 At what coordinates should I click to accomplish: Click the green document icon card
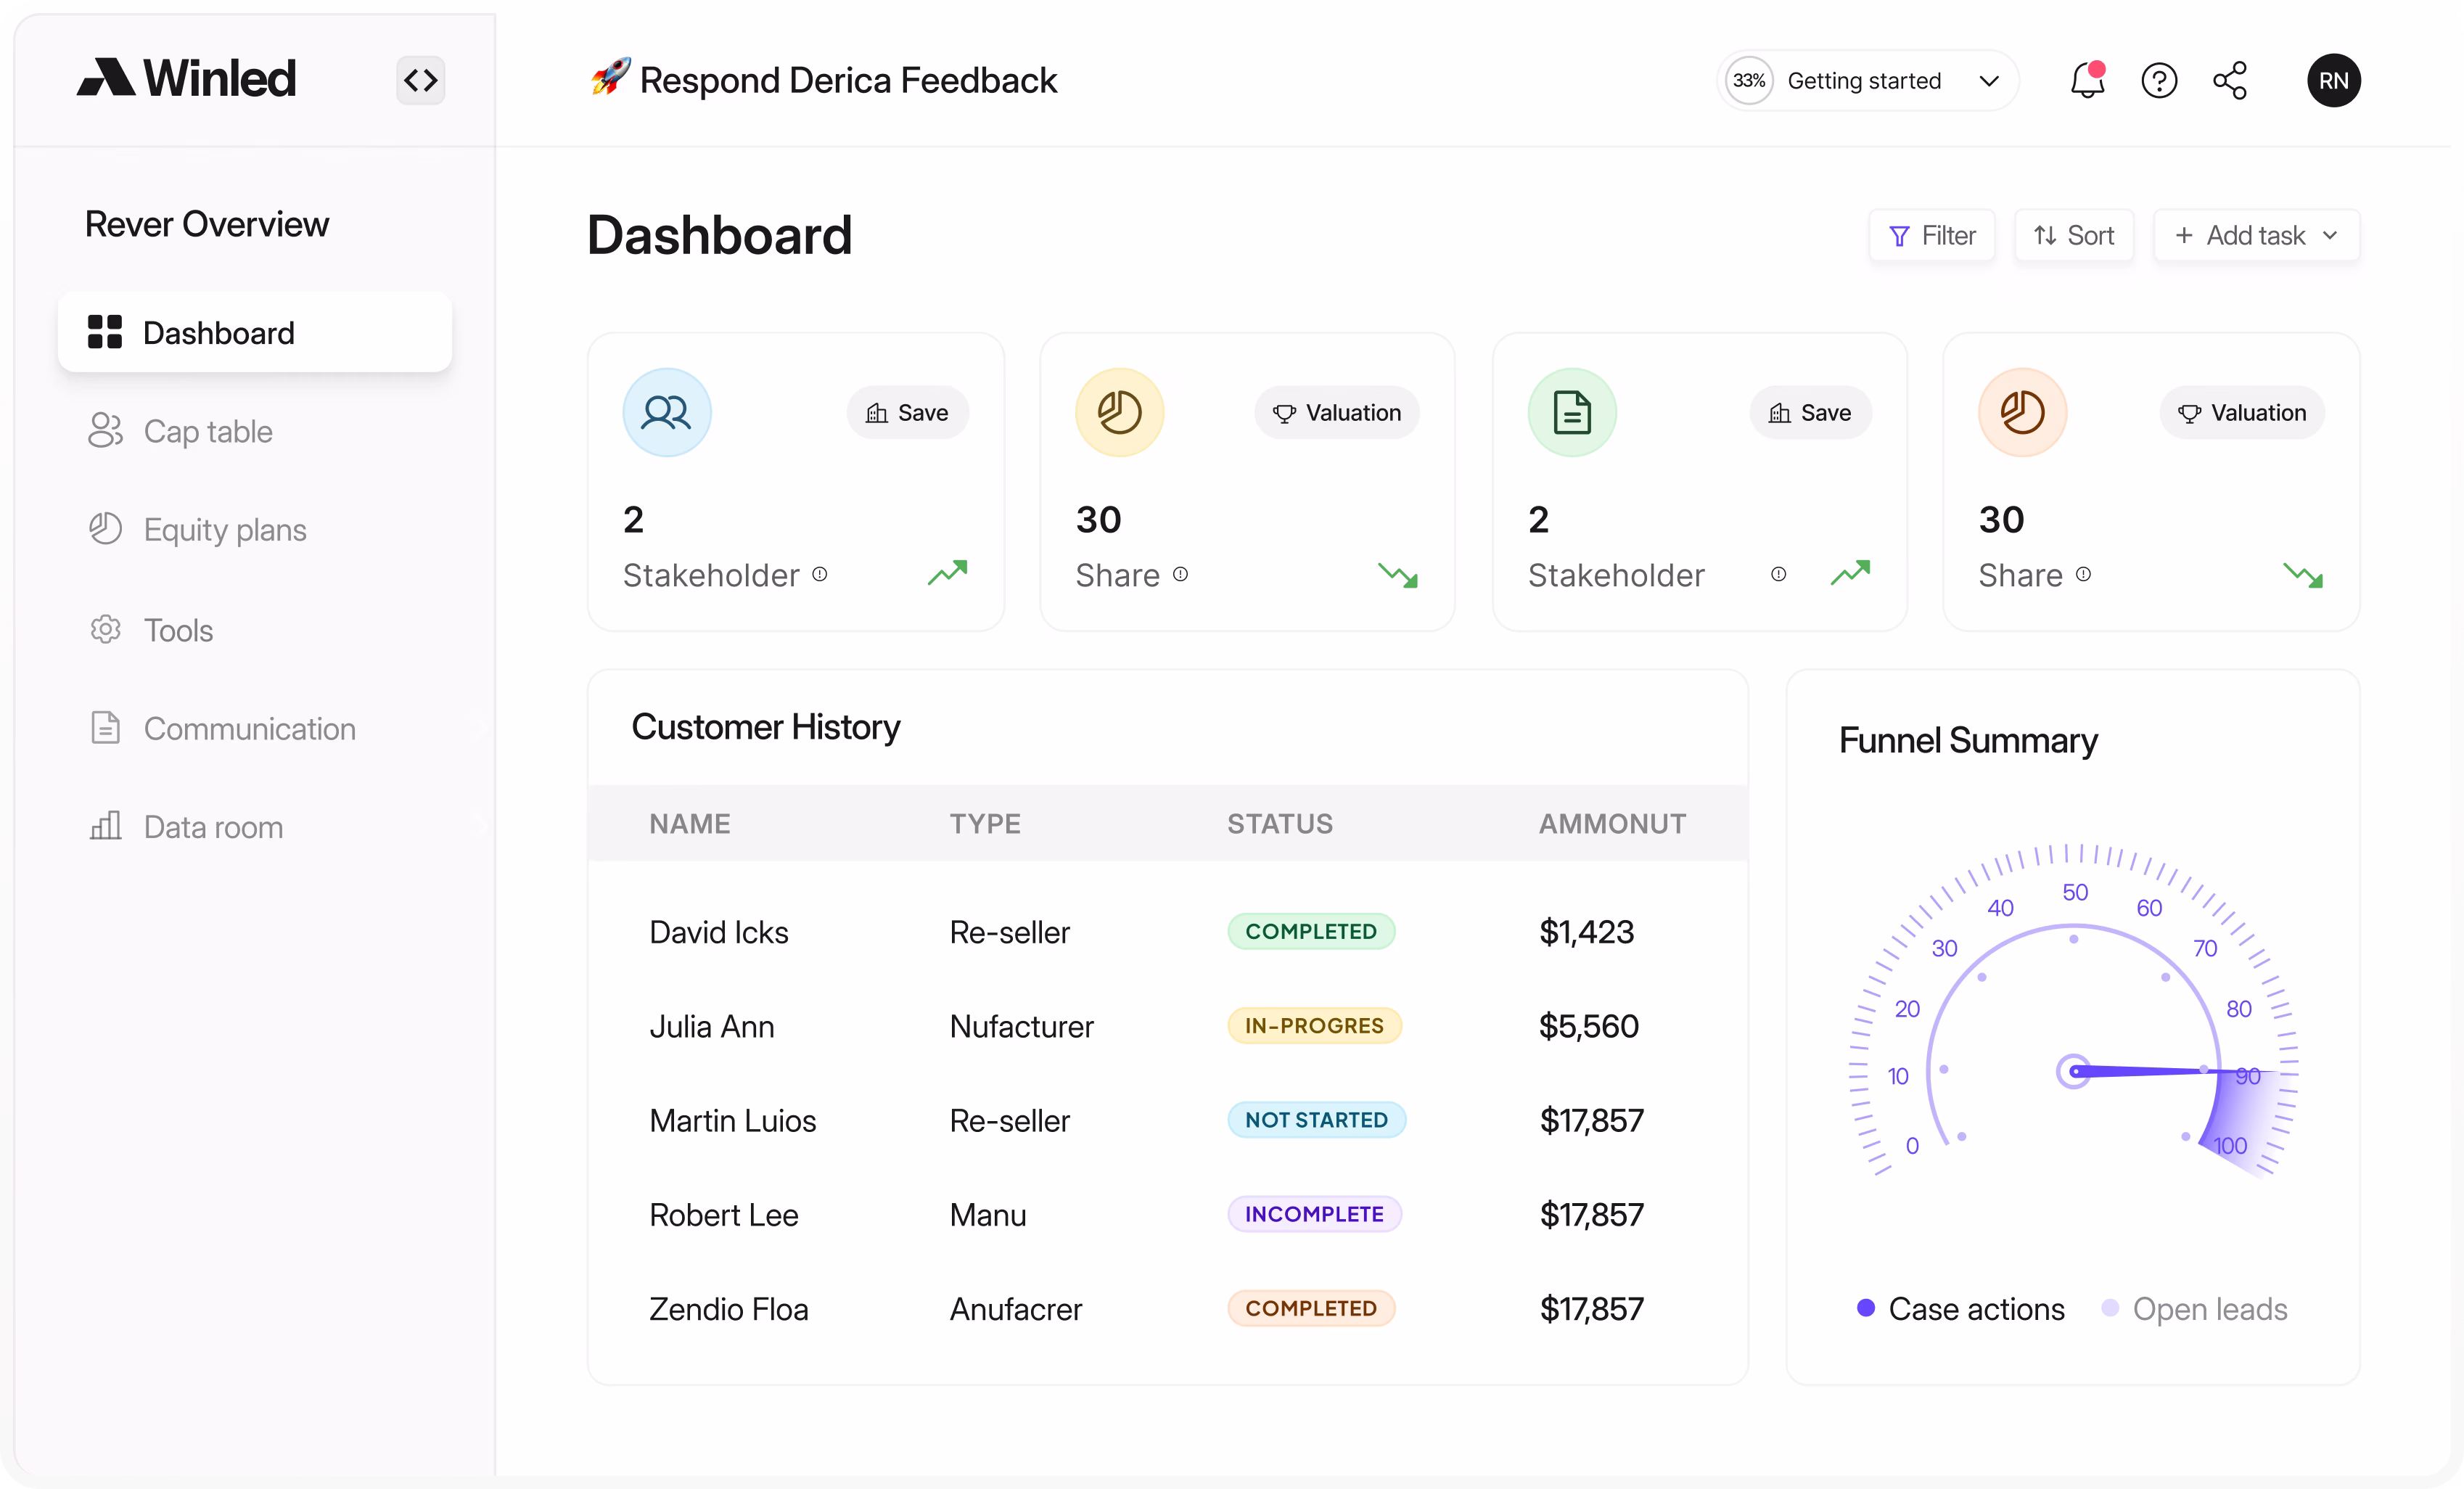coord(1571,412)
